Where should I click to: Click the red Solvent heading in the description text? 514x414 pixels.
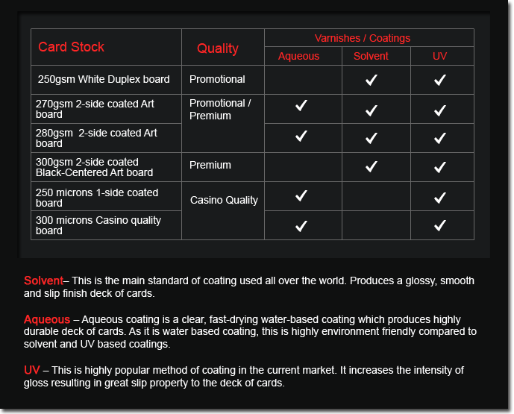(x=43, y=281)
